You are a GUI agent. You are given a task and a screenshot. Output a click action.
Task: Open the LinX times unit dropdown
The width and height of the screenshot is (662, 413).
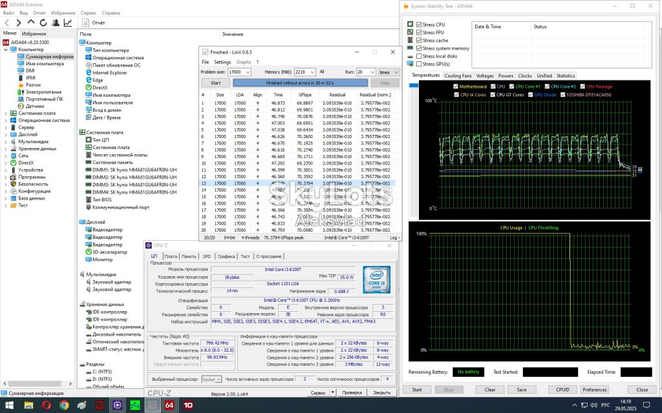click(389, 72)
